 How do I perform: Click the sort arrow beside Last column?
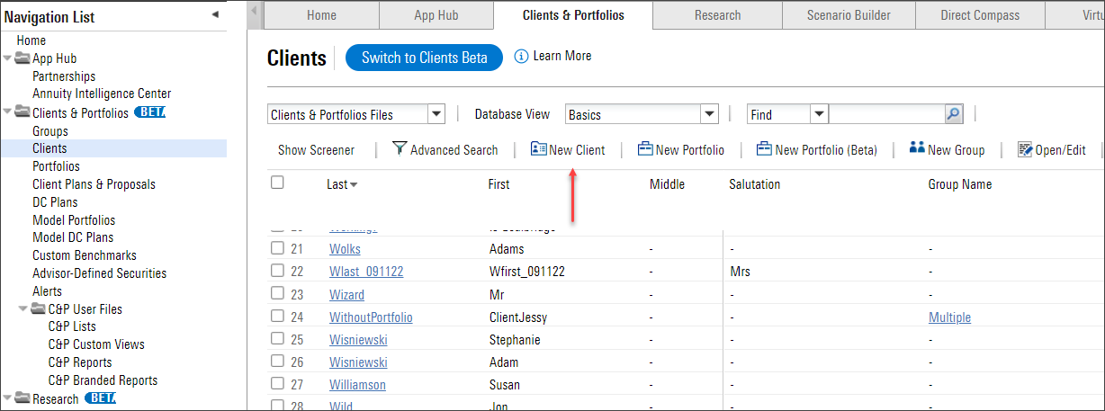coord(354,184)
